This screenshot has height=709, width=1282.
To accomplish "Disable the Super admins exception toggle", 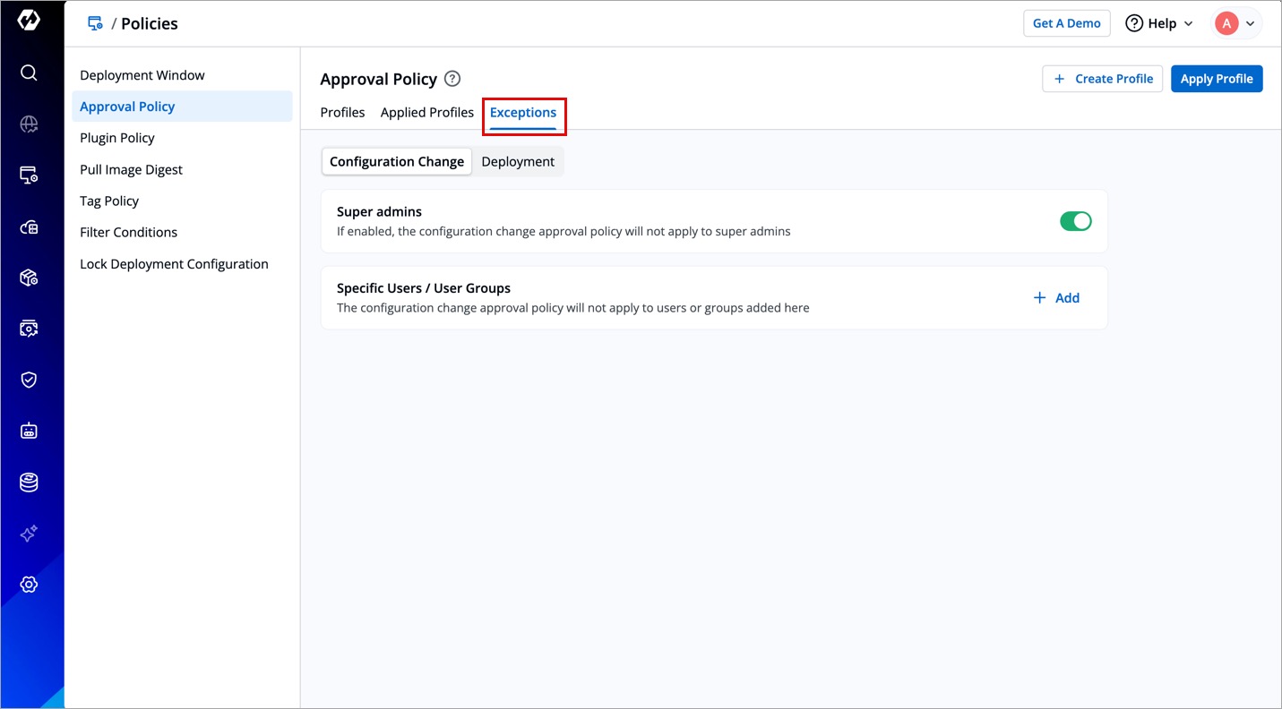I will (x=1075, y=221).
